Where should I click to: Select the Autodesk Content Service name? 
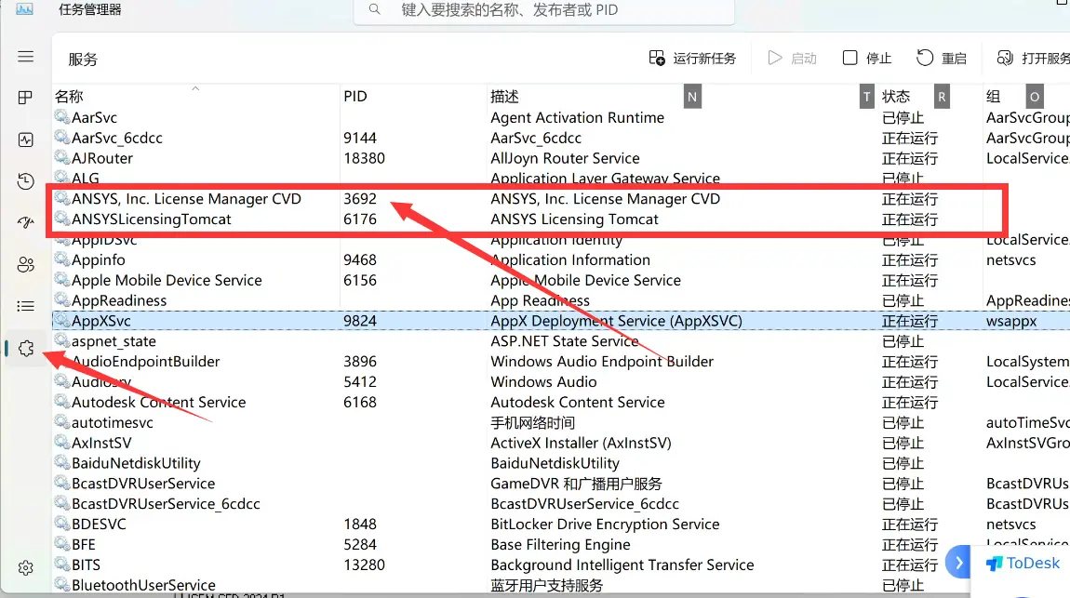point(158,403)
